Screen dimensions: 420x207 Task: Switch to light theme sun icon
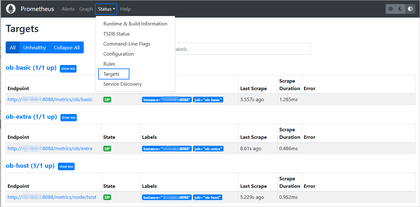(x=391, y=9)
